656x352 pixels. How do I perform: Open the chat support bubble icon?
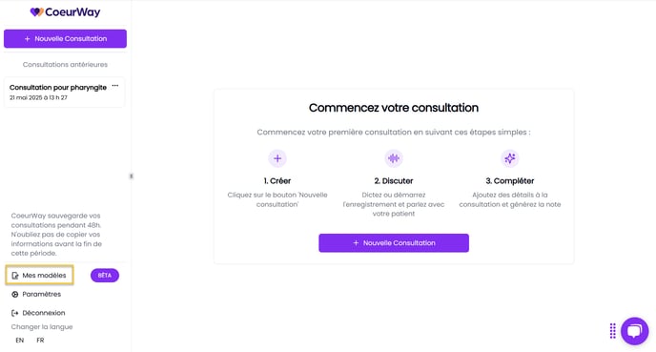point(635,331)
